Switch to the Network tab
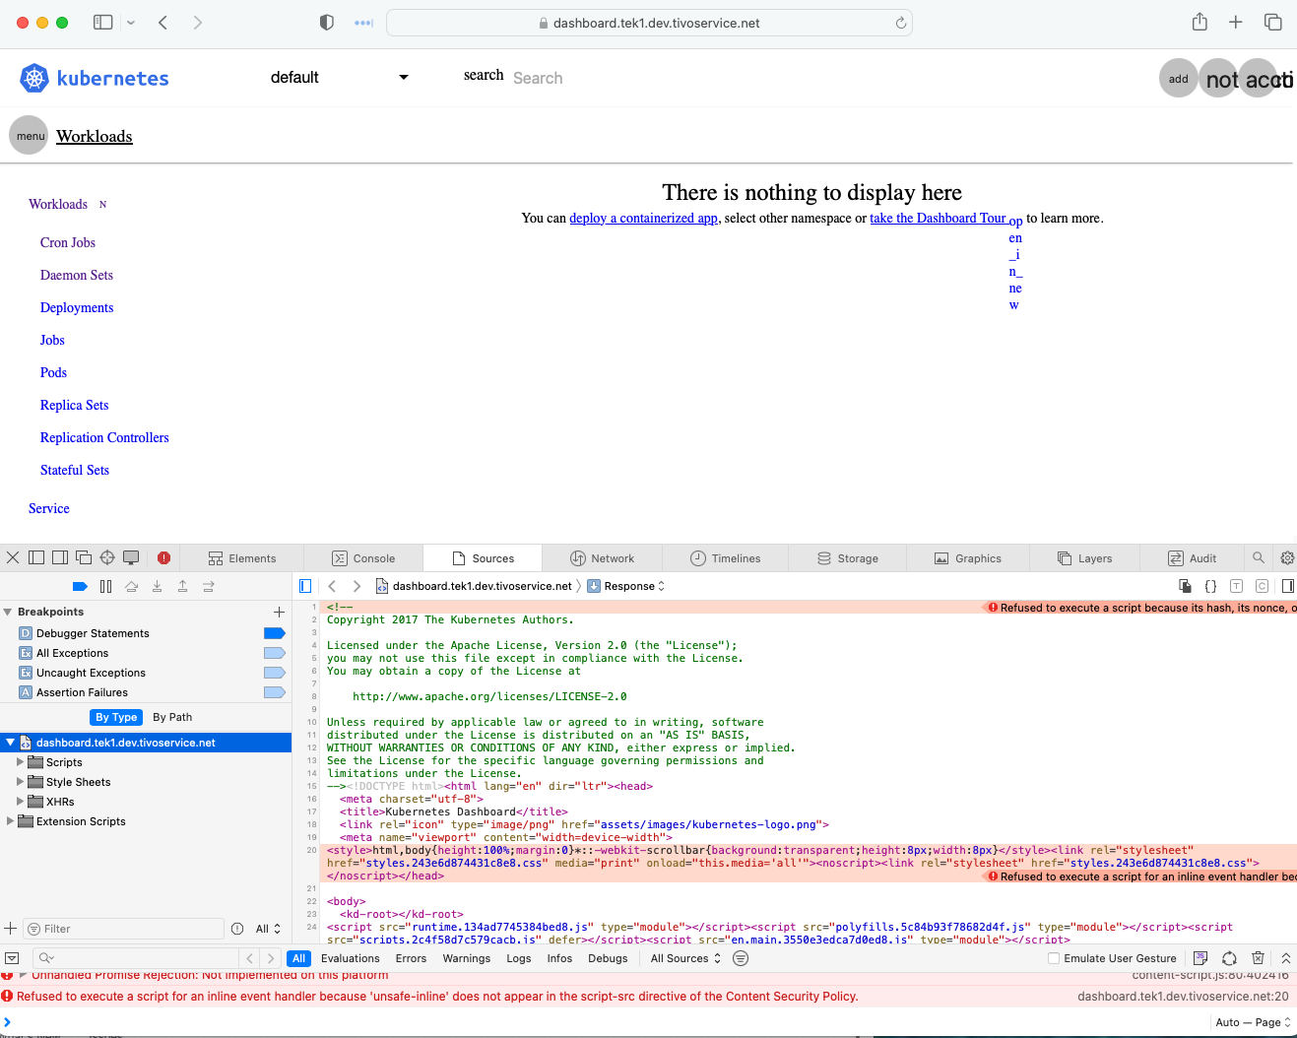Screen dimensions: 1297x1038 (x=603, y=557)
